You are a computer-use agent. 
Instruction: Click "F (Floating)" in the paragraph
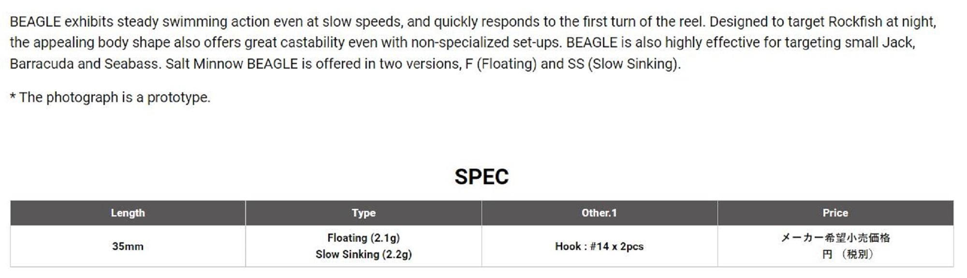coord(500,64)
